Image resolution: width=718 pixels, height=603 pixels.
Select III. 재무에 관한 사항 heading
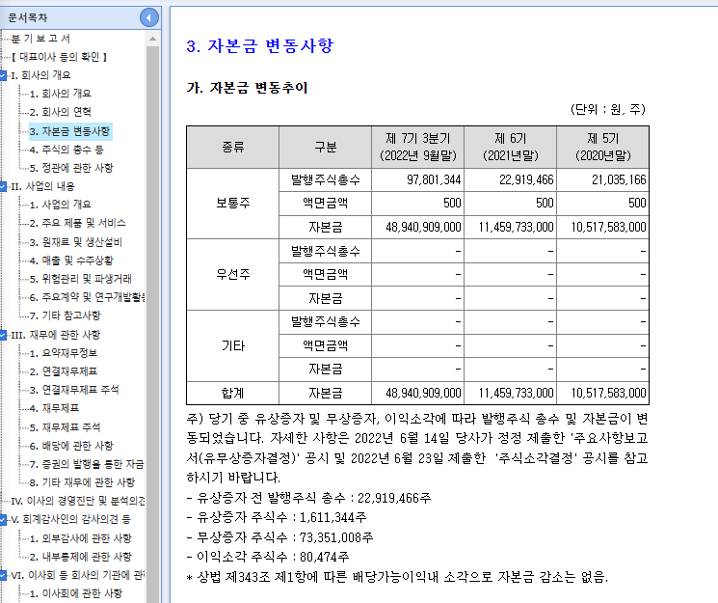pyautogui.click(x=55, y=335)
